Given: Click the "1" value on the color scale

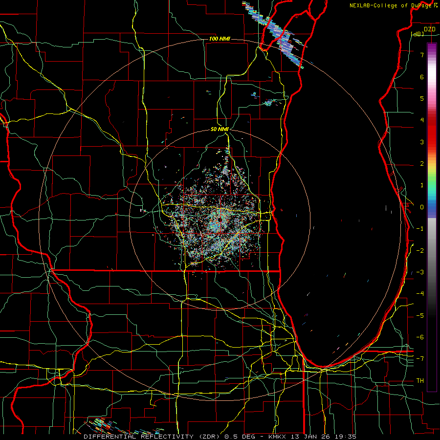Looking at the screenshot, I should coord(422,185).
